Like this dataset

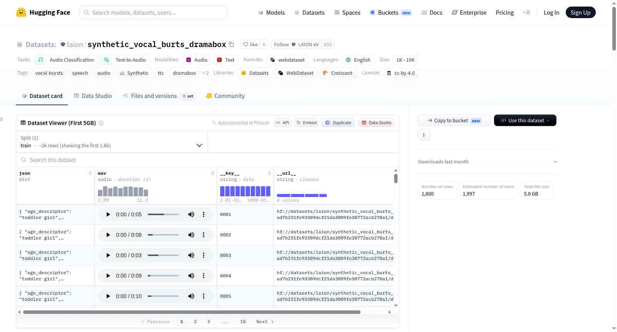coord(250,44)
